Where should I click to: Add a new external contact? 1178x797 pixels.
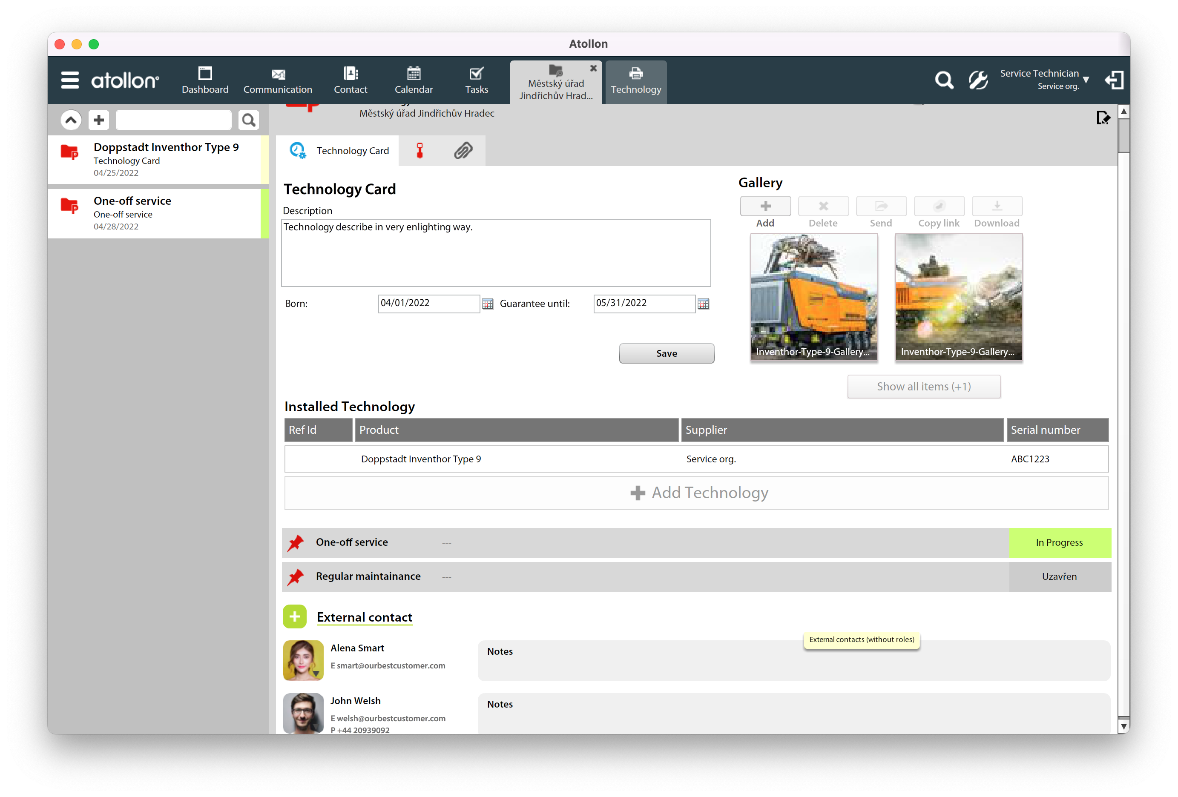(295, 616)
